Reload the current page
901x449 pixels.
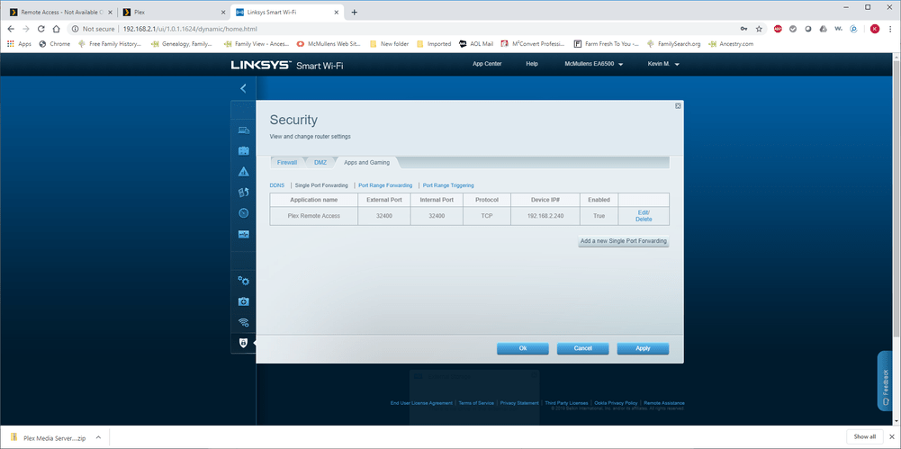[41, 29]
